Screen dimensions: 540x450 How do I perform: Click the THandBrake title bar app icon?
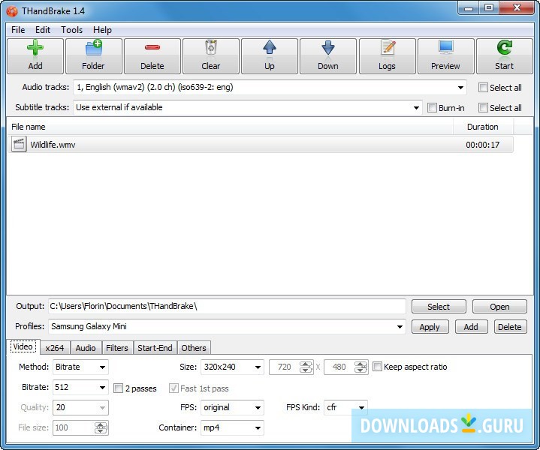(12, 11)
